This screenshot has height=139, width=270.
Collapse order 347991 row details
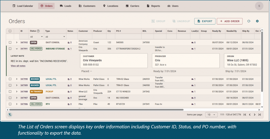tap(17, 49)
